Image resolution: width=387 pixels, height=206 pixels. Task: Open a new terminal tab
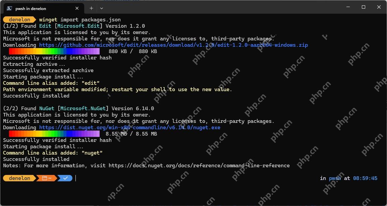point(91,8)
